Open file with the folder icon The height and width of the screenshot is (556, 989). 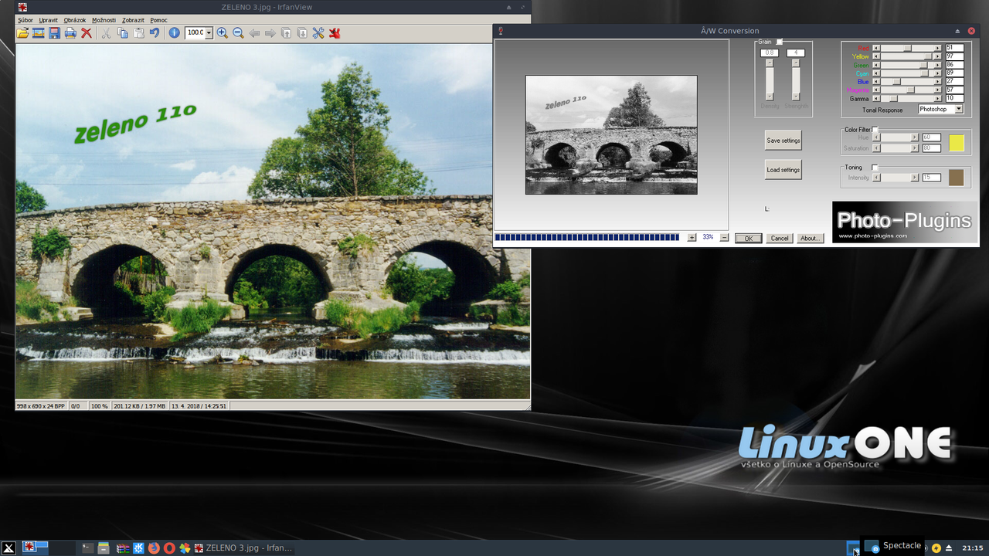point(22,33)
